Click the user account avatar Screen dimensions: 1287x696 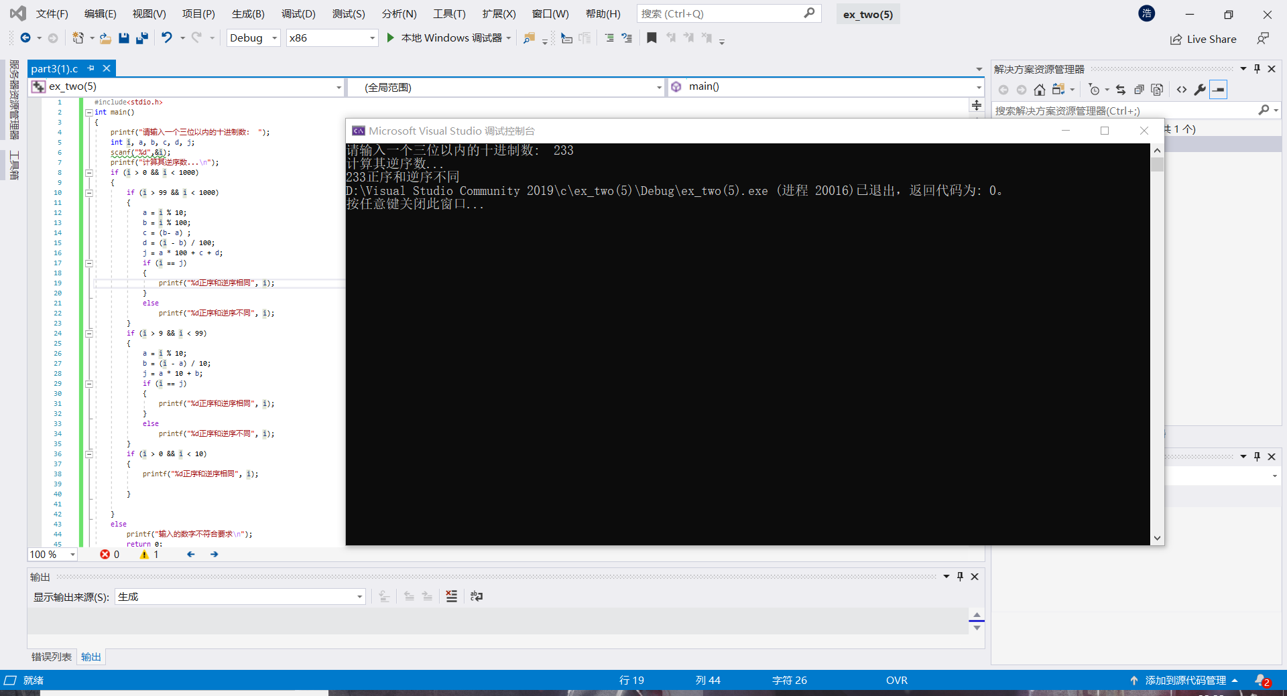coord(1147,13)
